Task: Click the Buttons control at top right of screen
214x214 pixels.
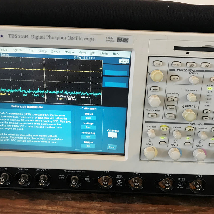Action: coord(124,62)
